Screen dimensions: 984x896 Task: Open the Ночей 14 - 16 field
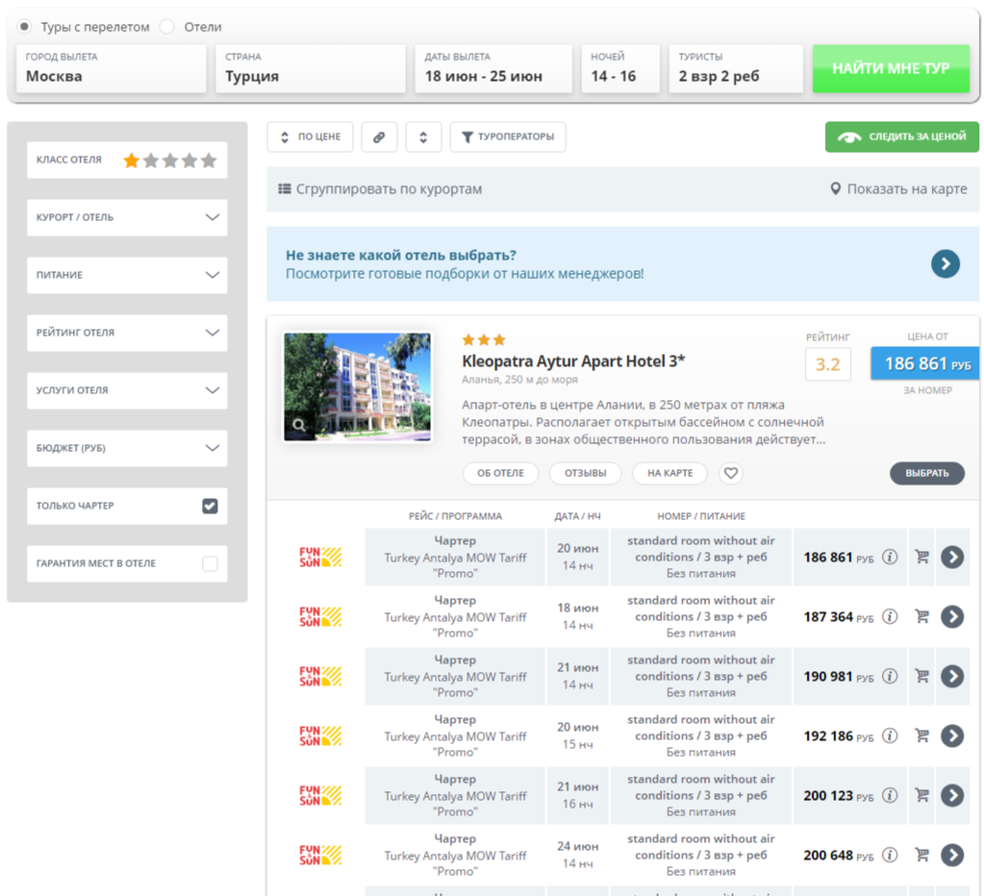point(620,68)
